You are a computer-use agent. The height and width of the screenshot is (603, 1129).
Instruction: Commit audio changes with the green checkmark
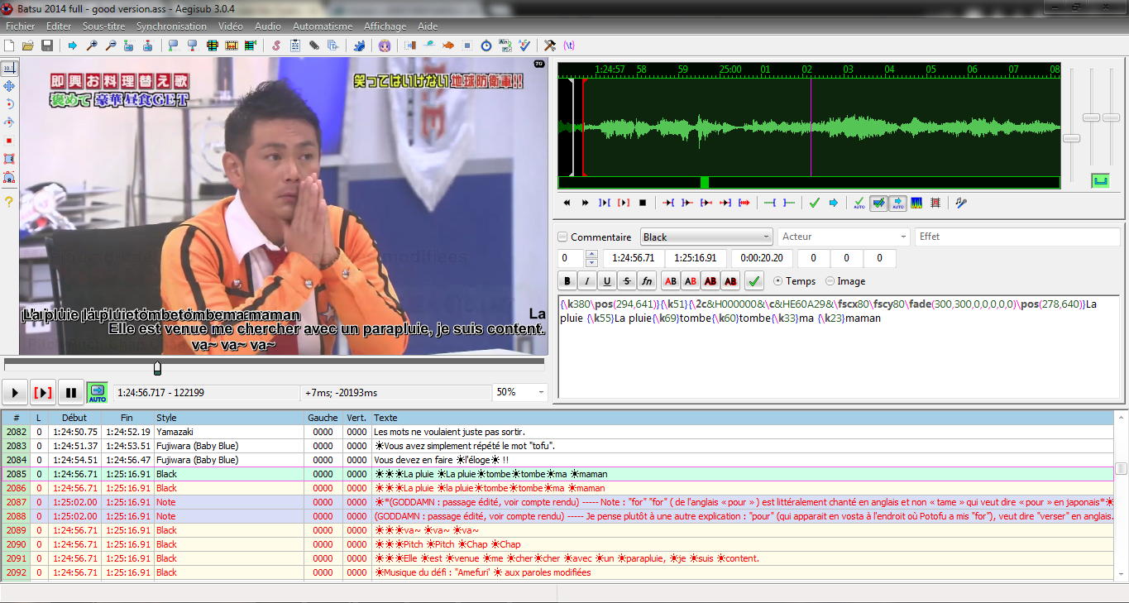point(815,203)
